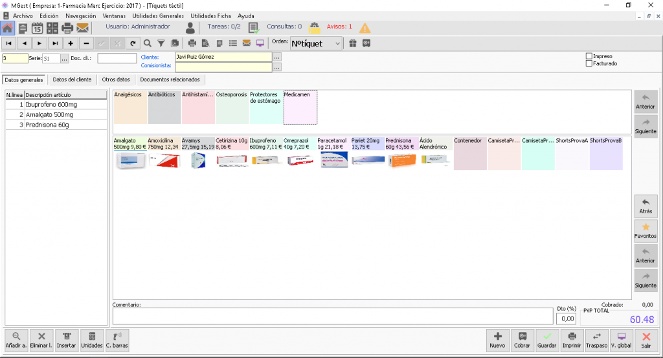
Task: Enable the Facturado checkbox
Action: [589, 63]
